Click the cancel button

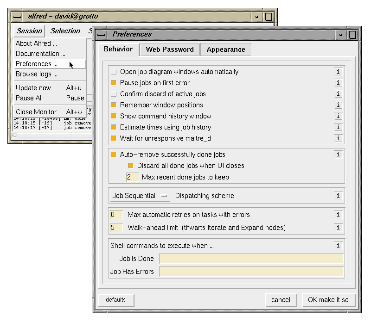coord(281,300)
